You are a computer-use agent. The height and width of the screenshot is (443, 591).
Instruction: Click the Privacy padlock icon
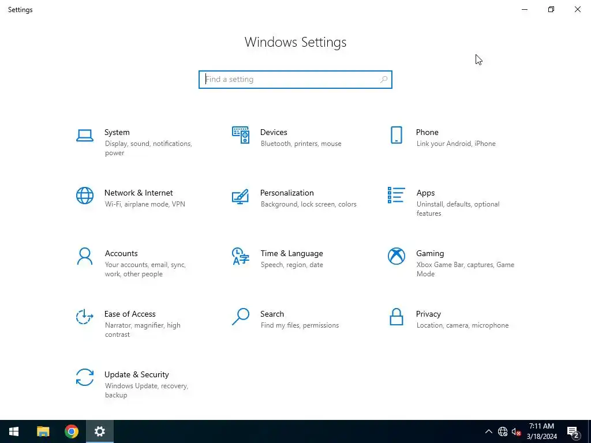coord(396,317)
